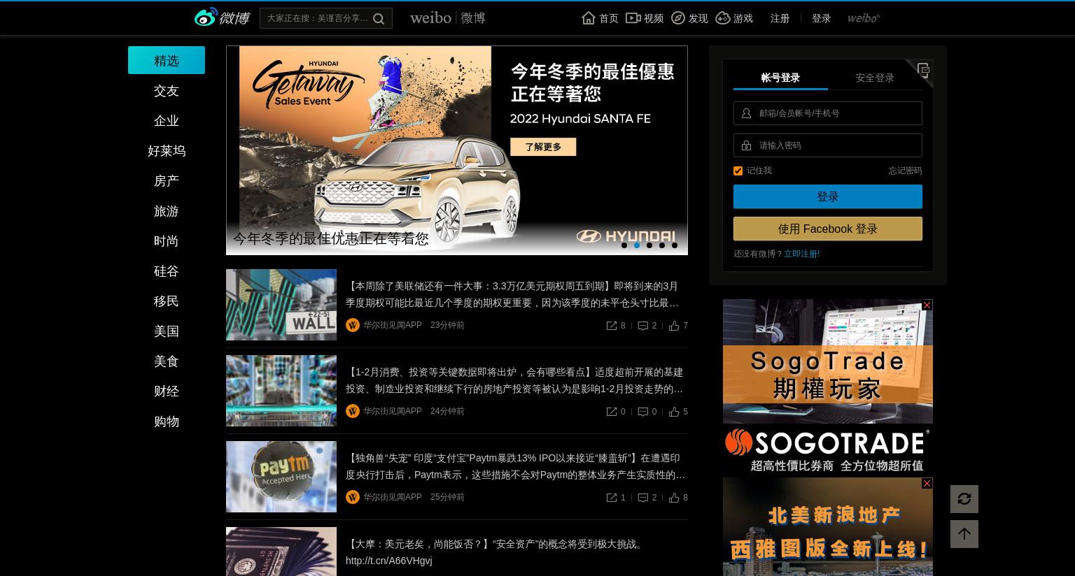Screen dimensions: 1075x576
Task: Select the 企业 category
Action: click(x=167, y=121)
